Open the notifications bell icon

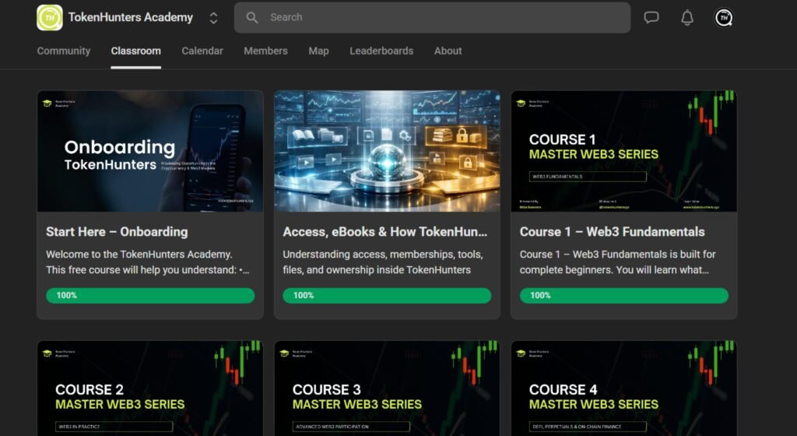(x=687, y=18)
